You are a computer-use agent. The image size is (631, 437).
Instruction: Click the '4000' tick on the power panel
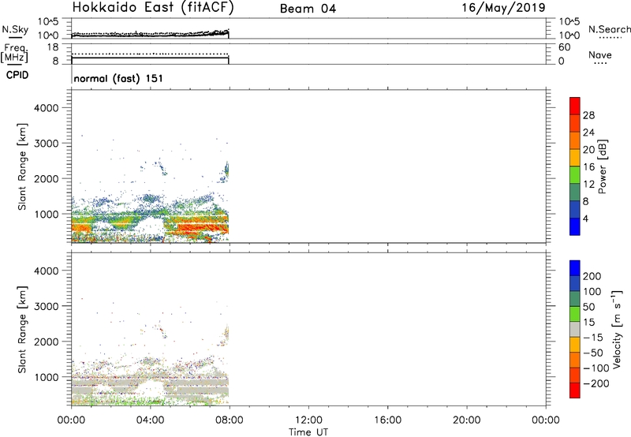(x=46, y=108)
